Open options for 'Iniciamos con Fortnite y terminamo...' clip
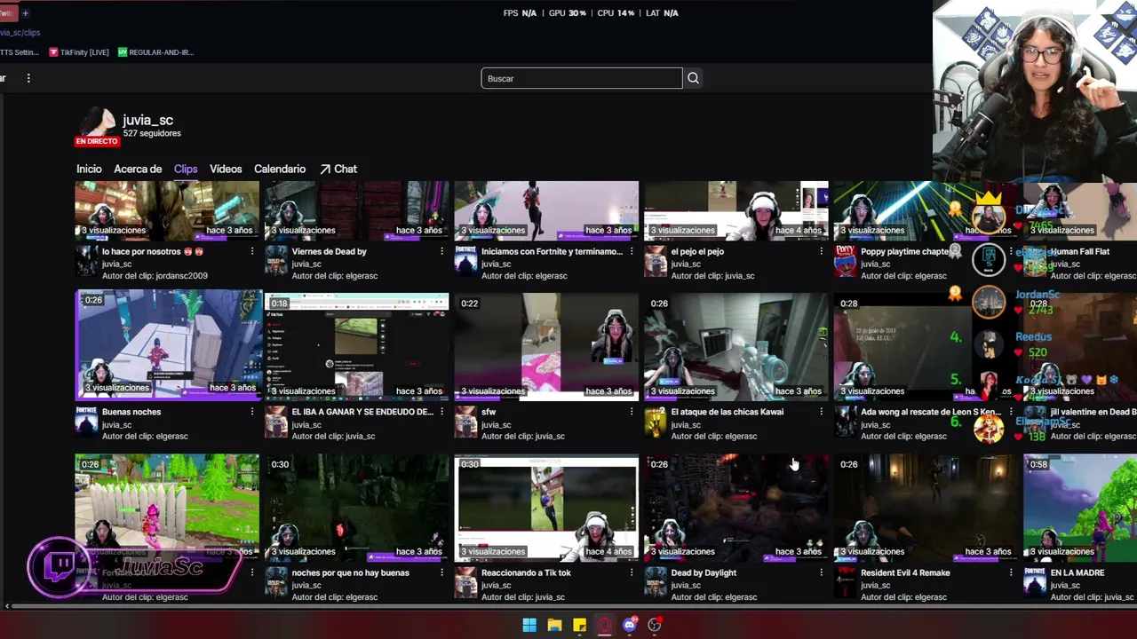Screen dimensions: 1137x639 [632, 251]
